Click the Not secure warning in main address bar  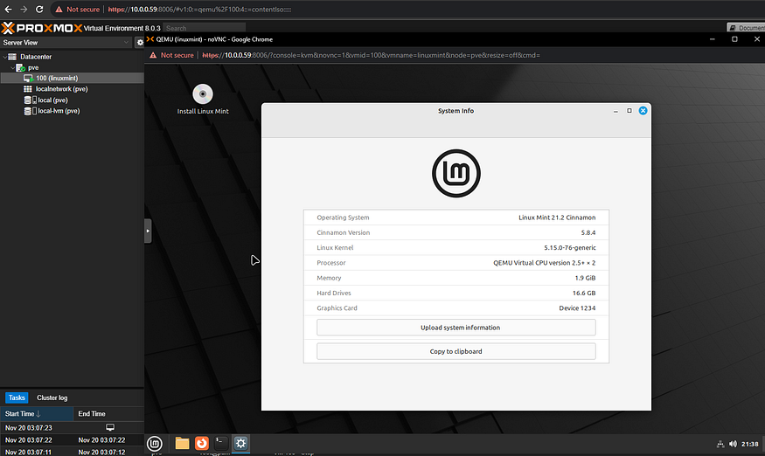[x=77, y=10]
